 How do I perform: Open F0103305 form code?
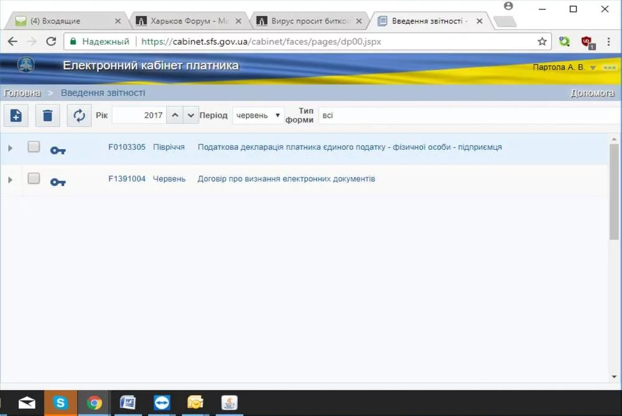coord(127,147)
